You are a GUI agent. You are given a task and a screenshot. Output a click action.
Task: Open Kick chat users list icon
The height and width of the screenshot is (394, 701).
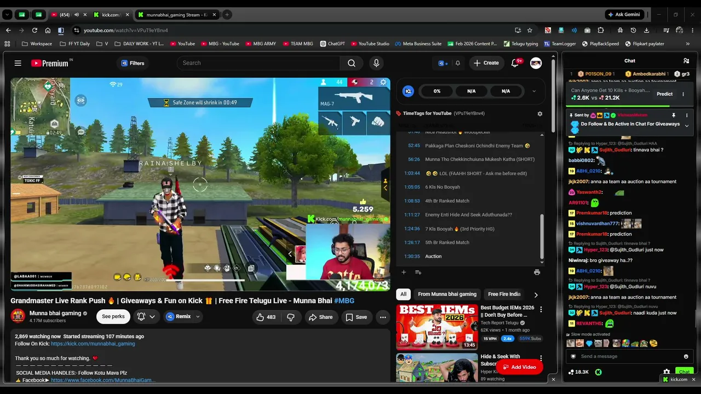point(686,61)
